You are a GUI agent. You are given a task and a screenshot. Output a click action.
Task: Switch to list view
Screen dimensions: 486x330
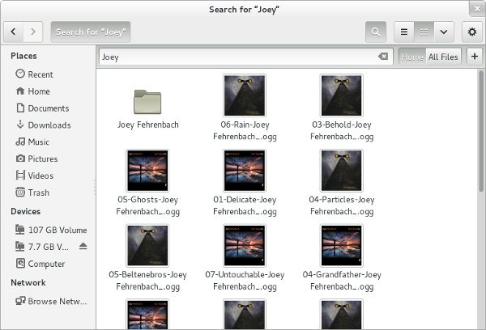[x=404, y=32]
